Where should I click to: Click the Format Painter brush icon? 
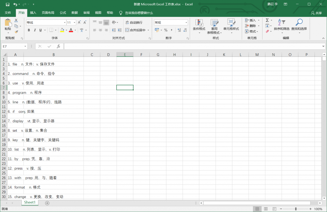(16, 32)
